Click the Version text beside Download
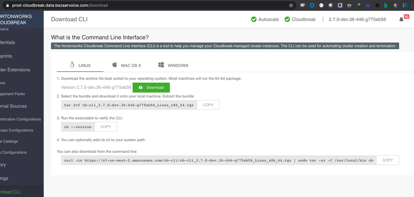The height and width of the screenshot is (197, 414). pyautogui.click(x=96, y=87)
